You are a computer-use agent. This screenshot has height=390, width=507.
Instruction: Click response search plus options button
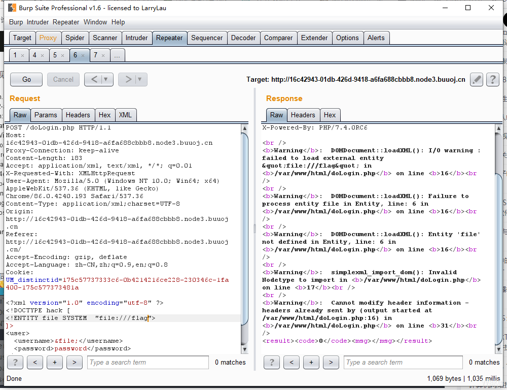(x=311, y=362)
